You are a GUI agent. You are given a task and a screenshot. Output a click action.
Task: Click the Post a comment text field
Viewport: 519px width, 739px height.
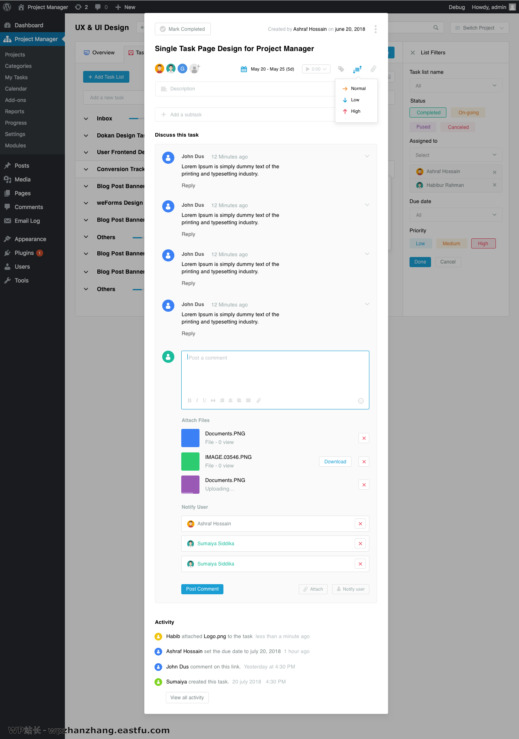275,373
